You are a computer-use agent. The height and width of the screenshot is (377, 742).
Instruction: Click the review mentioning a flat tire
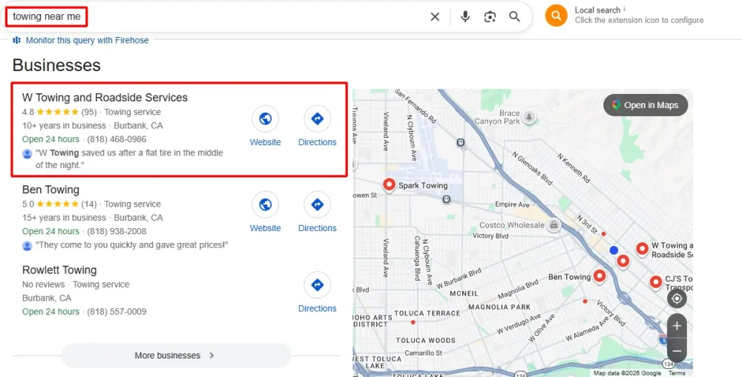click(x=129, y=159)
